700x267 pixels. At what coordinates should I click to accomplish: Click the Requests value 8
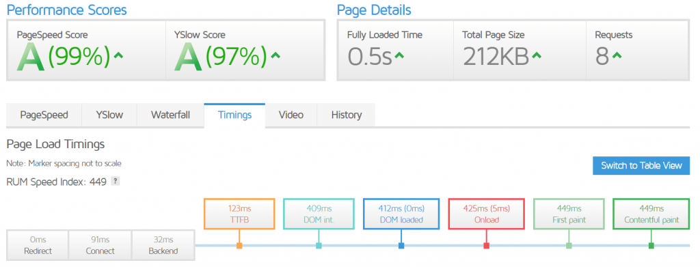(x=602, y=57)
